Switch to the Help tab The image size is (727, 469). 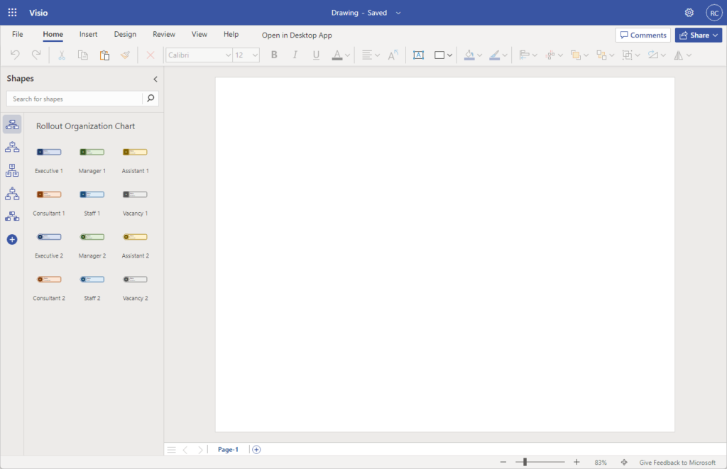(231, 34)
